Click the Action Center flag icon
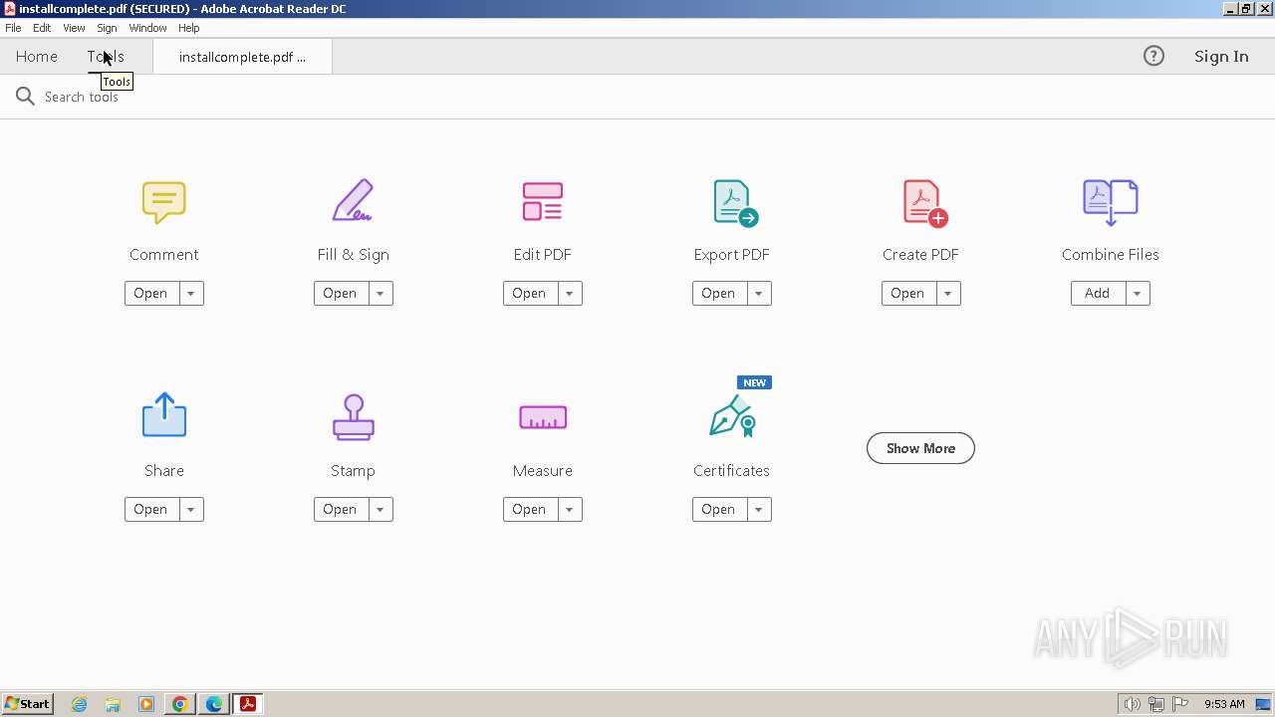The width and height of the screenshot is (1275, 717). click(1180, 704)
